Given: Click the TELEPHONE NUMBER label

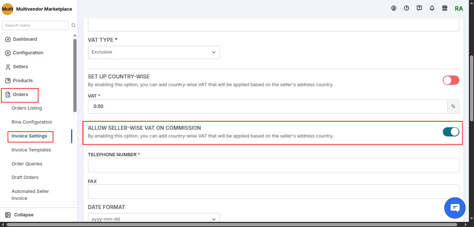Looking at the screenshot, I should [x=114, y=155].
